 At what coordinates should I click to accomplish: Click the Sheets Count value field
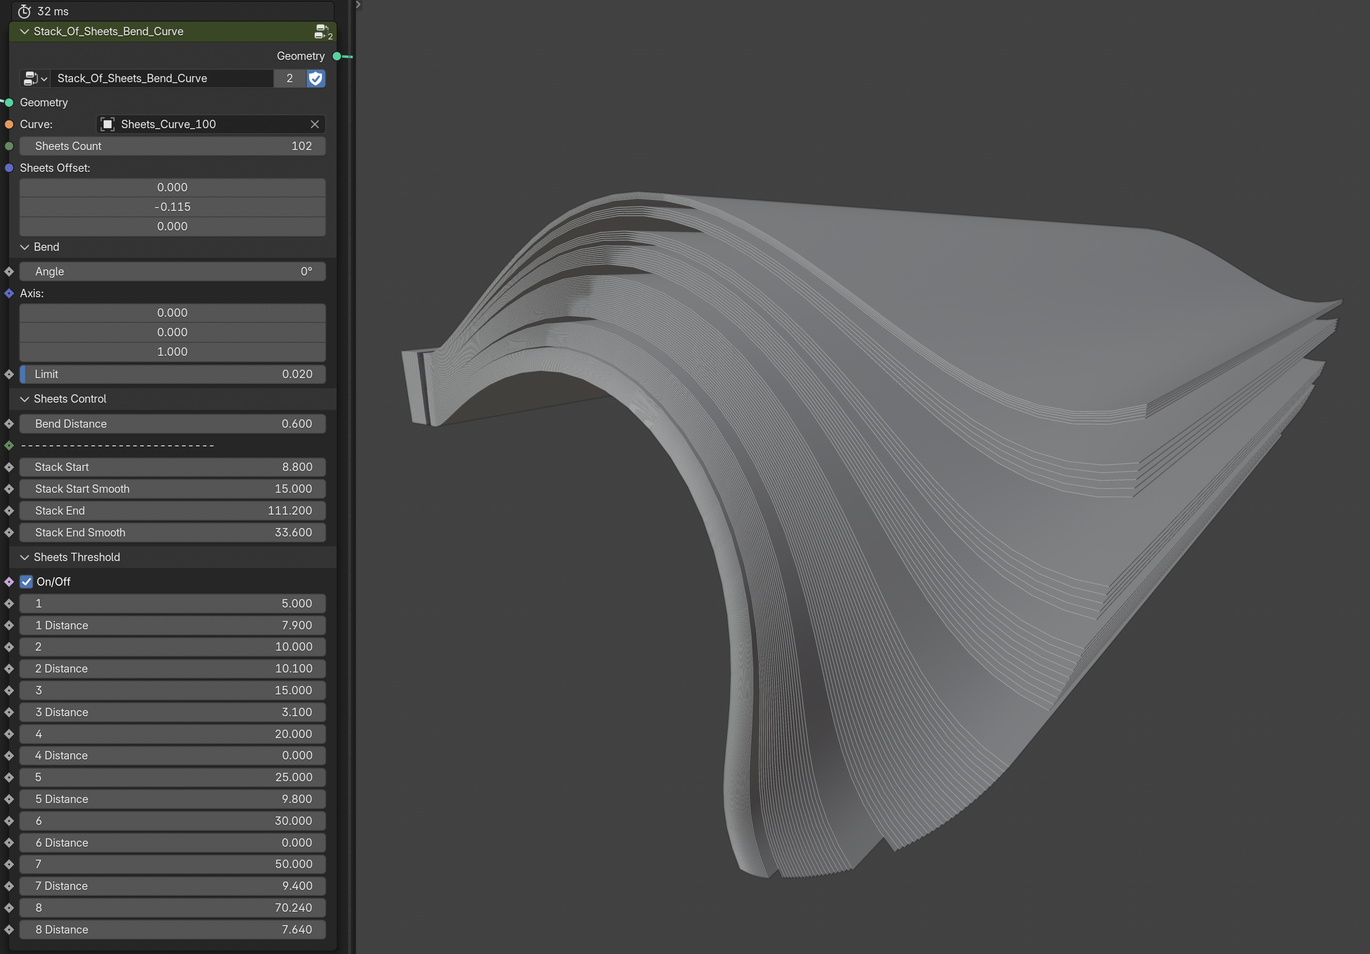172,146
